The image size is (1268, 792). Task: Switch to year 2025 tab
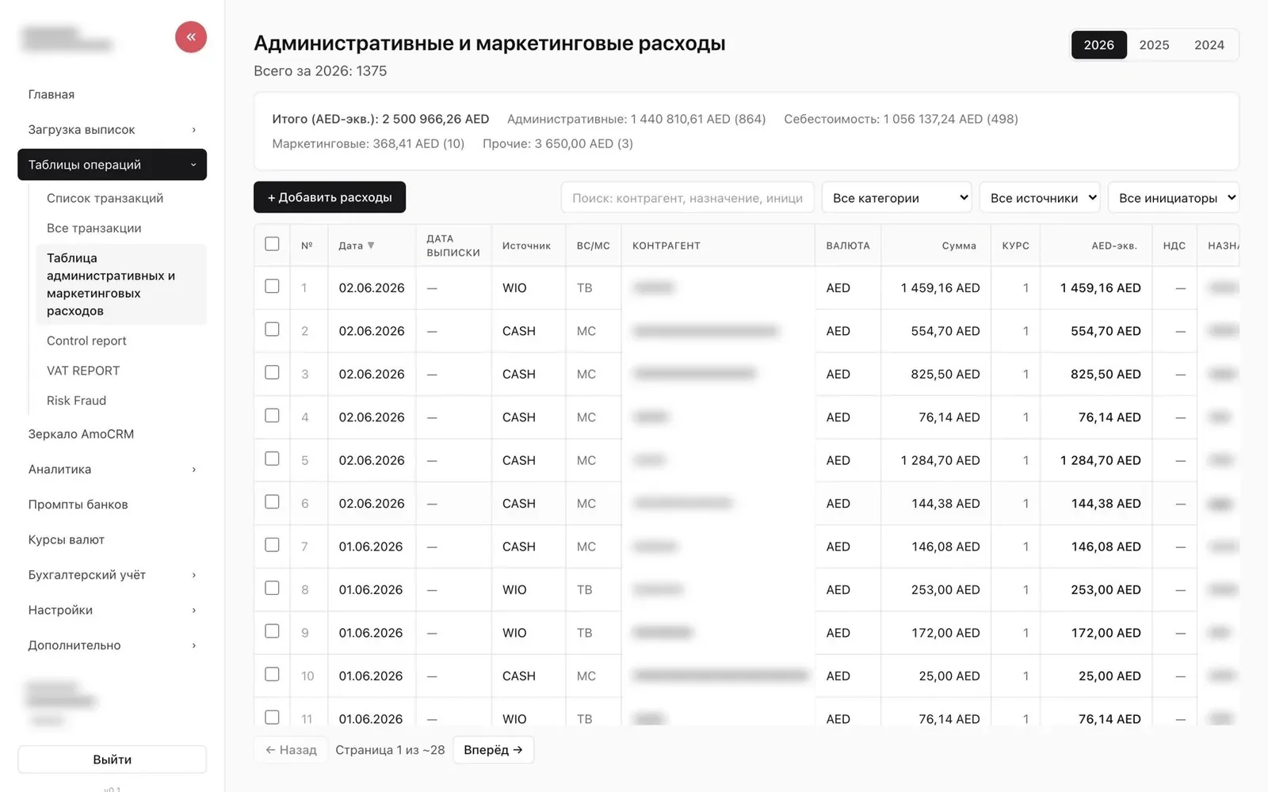pyautogui.click(x=1154, y=45)
